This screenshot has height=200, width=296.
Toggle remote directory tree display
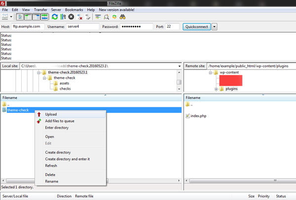pos(36,17)
